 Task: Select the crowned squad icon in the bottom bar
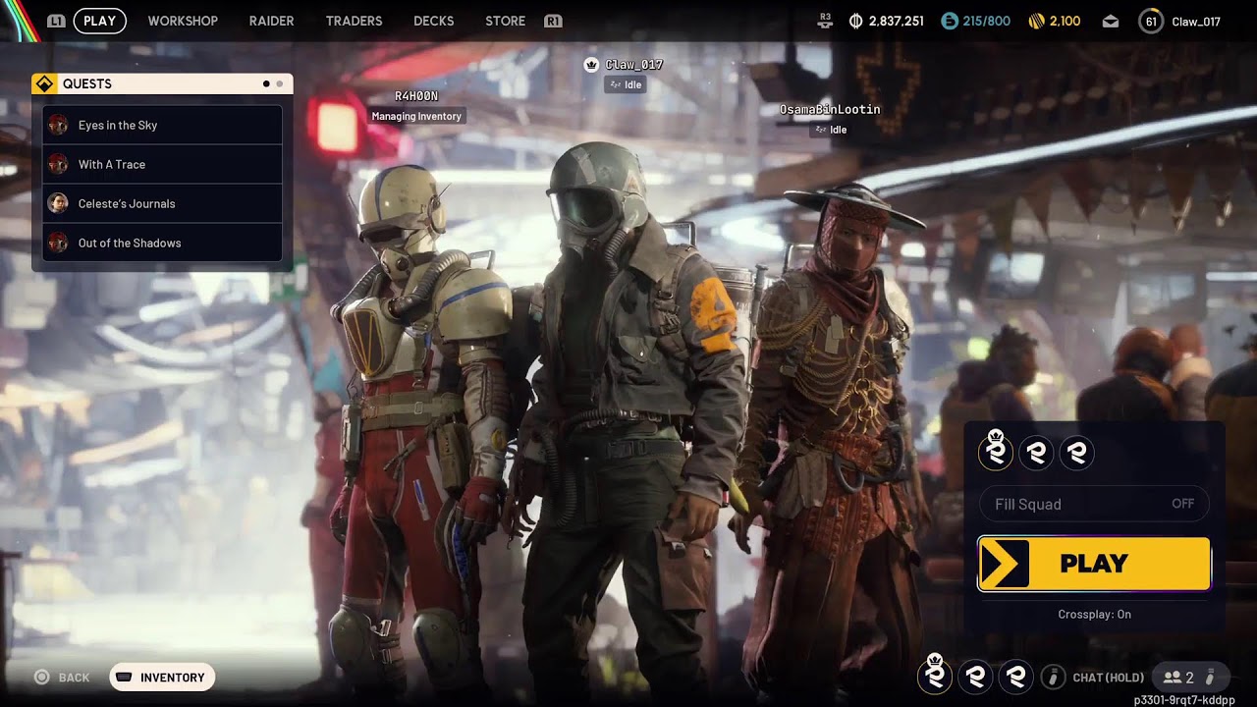[x=935, y=675]
